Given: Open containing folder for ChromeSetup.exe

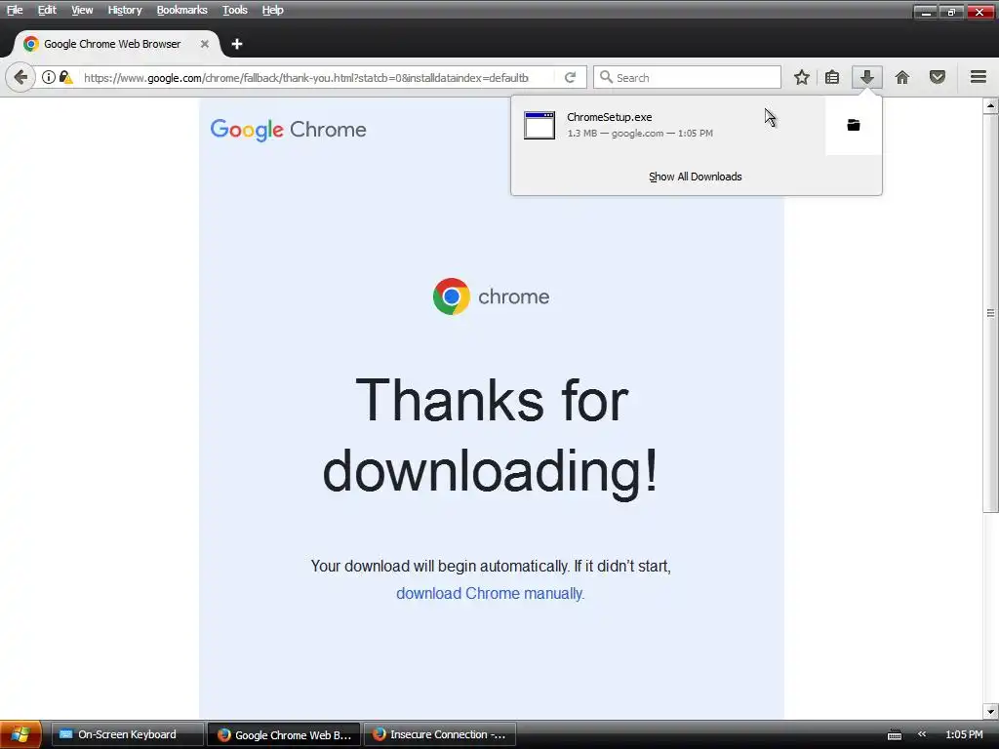Looking at the screenshot, I should pyautogui.click(x=854, y=125).
